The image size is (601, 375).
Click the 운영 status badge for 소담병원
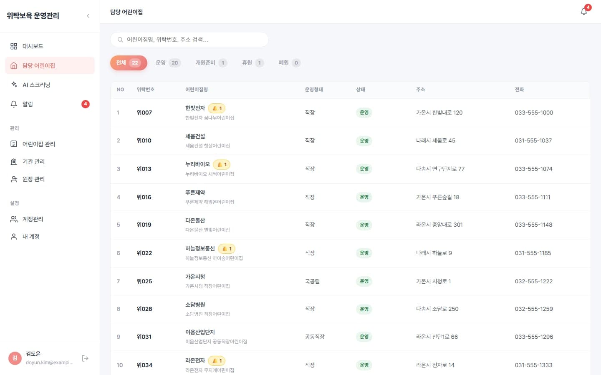(364, 309)
